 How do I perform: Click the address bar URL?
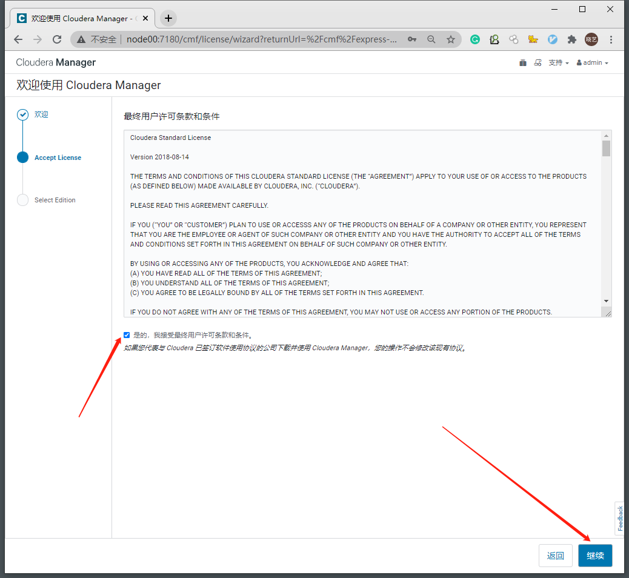coord(262,39)
